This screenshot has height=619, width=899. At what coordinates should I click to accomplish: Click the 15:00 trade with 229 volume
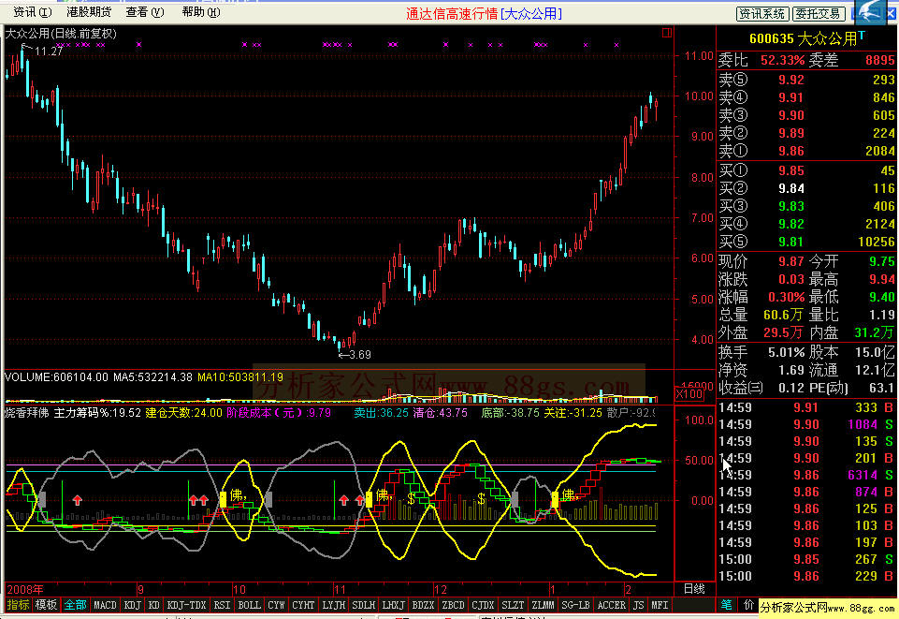[x=806, y=576]
